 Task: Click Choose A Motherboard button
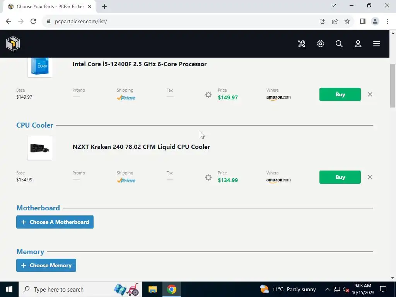pos(55,222)
